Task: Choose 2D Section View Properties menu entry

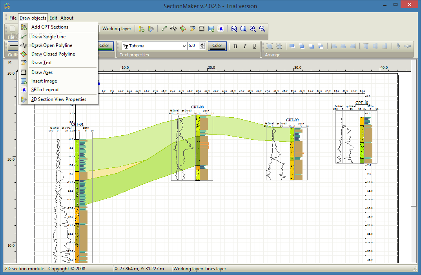Action: pos(58,99)
